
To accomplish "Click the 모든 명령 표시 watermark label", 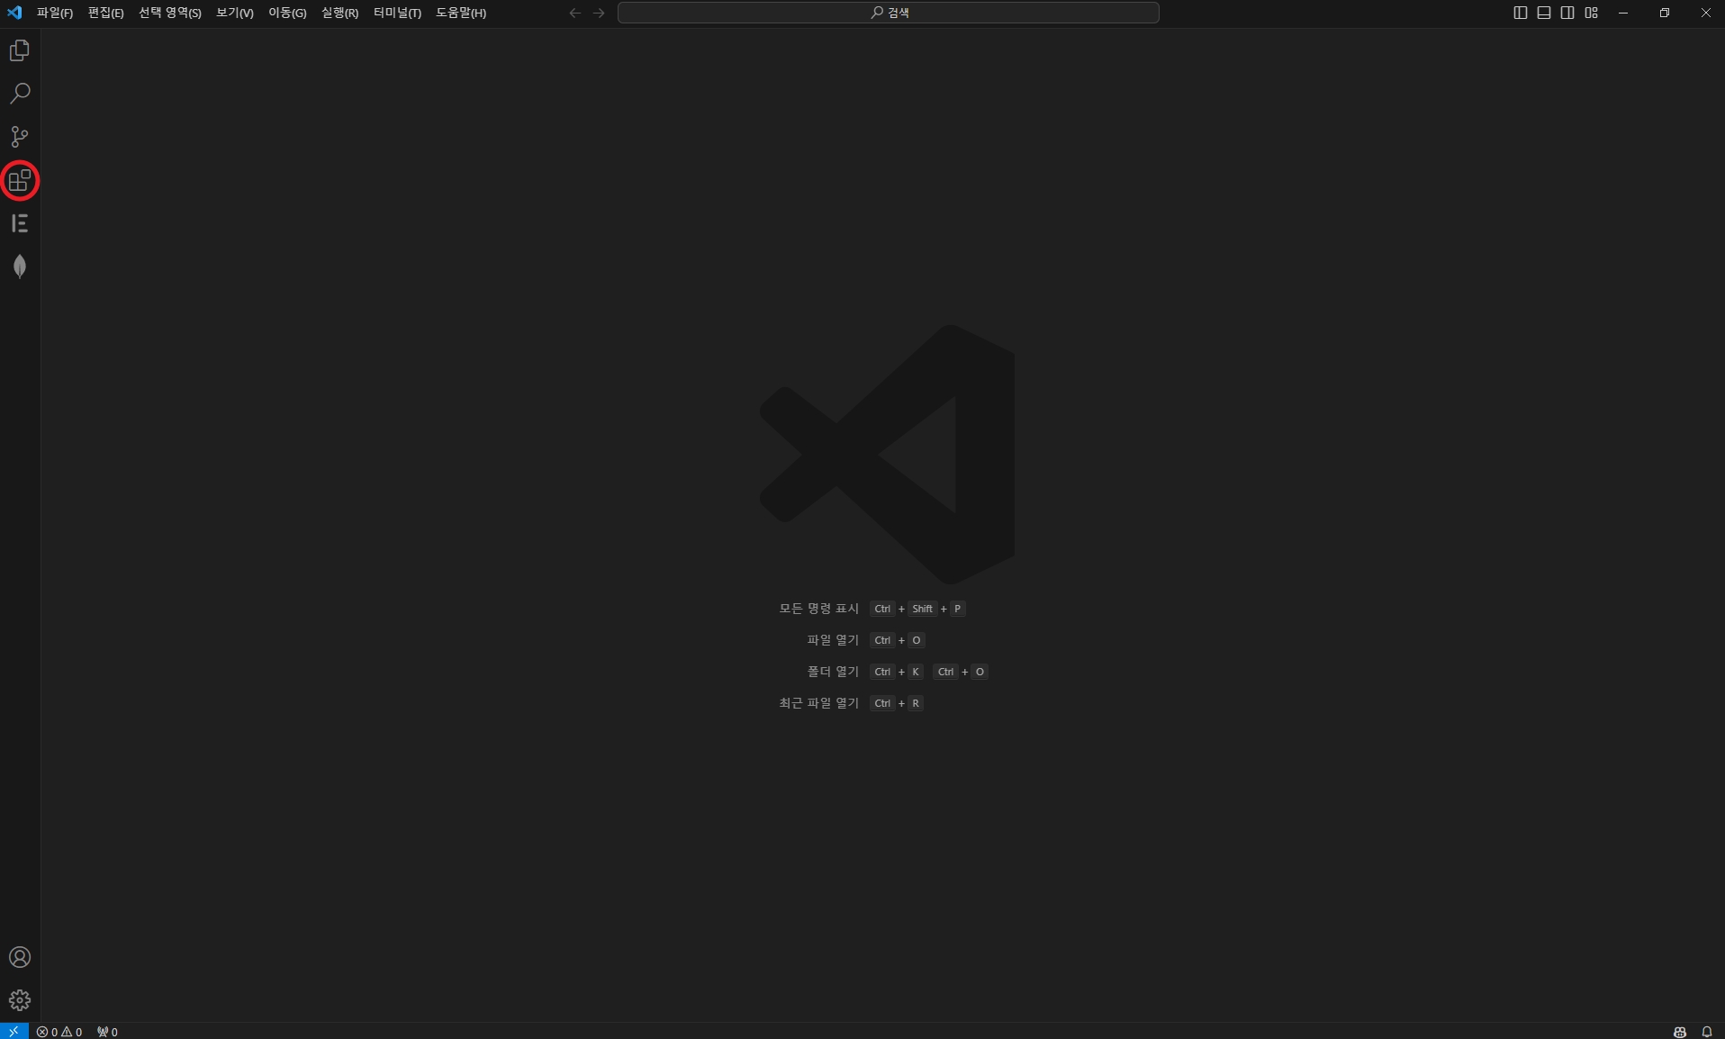I will tap(819, 609).
